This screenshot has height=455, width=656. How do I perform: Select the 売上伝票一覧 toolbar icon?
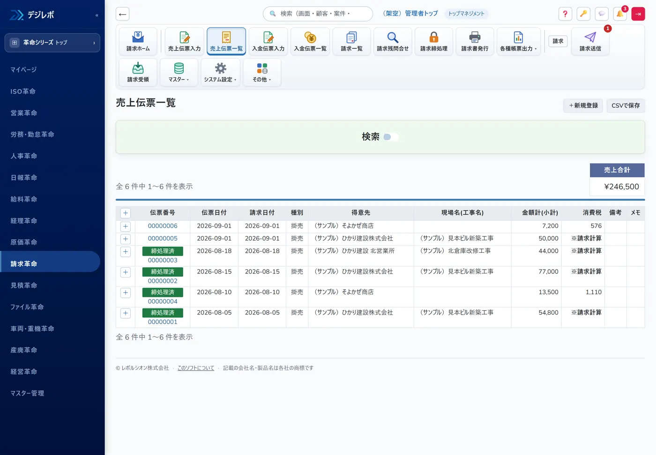coord(226,41)
